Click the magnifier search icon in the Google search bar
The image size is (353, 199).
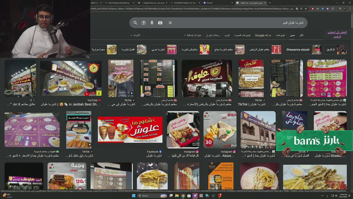(135, 23)
